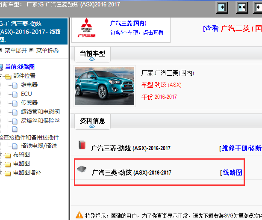
Task: Open the 线路图 link
Action: [x=233, y=172]
